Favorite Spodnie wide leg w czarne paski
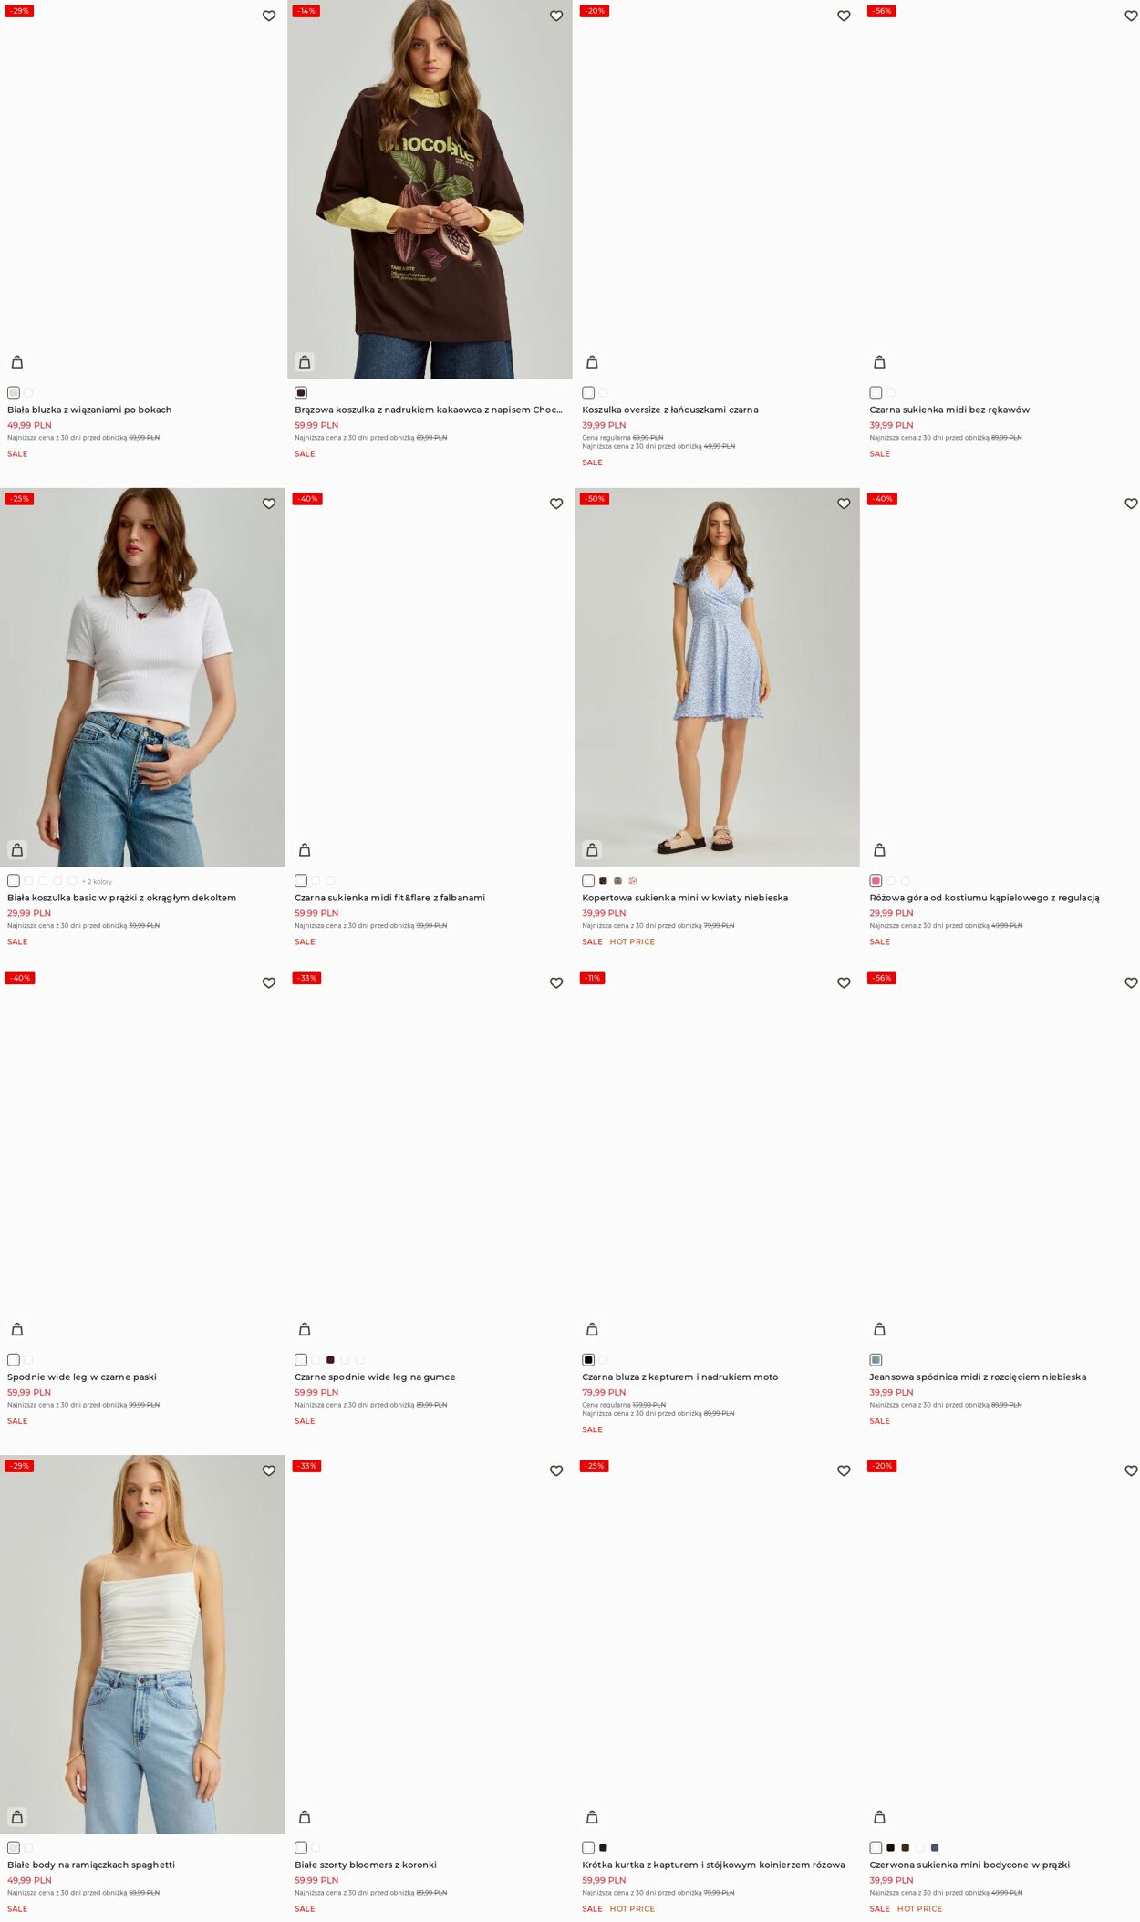The width and height of the screenshot is (1140, 1922). tap(269, 983)
